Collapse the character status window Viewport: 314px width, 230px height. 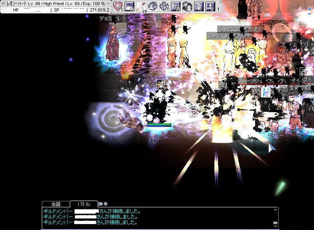(108, 4)
